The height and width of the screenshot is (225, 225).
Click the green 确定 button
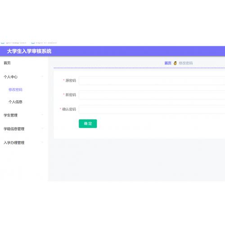(88, 124)
